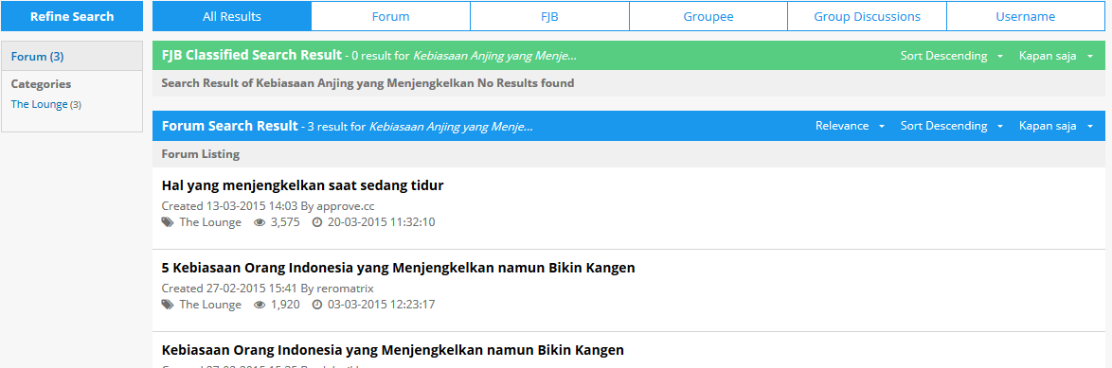Click the Forum Search Result heading
The width and height of the screenshot is (1112, 368).
click(230, 125)
